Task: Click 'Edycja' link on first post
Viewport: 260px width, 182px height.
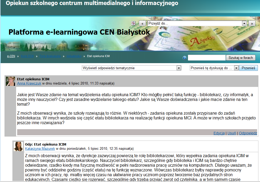Action: click(219, 133)
